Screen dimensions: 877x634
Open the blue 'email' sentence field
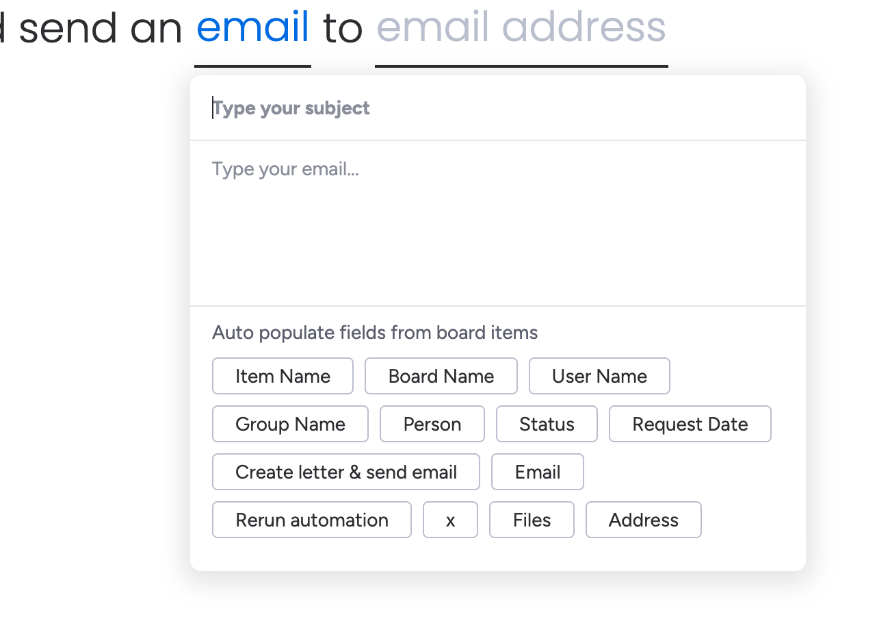(252, 29)
